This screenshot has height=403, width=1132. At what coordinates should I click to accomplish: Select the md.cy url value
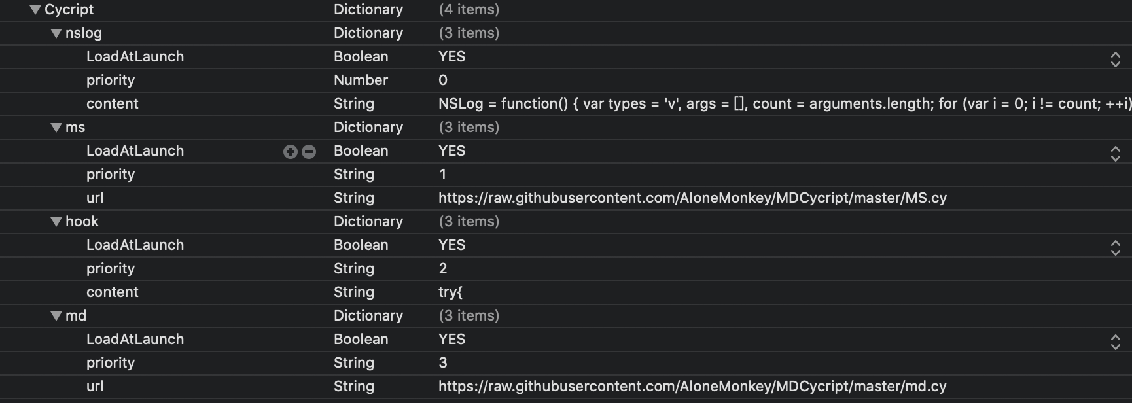point(692,387)
